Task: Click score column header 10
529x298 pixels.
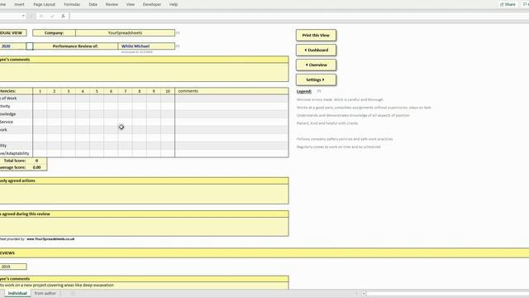Action: 168,91
